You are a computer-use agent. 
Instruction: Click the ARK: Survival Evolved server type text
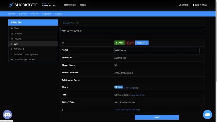click(125, 102)
